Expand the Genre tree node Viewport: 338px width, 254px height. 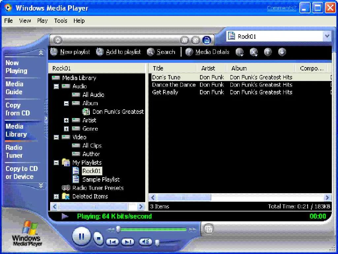(x=66, y=129)
